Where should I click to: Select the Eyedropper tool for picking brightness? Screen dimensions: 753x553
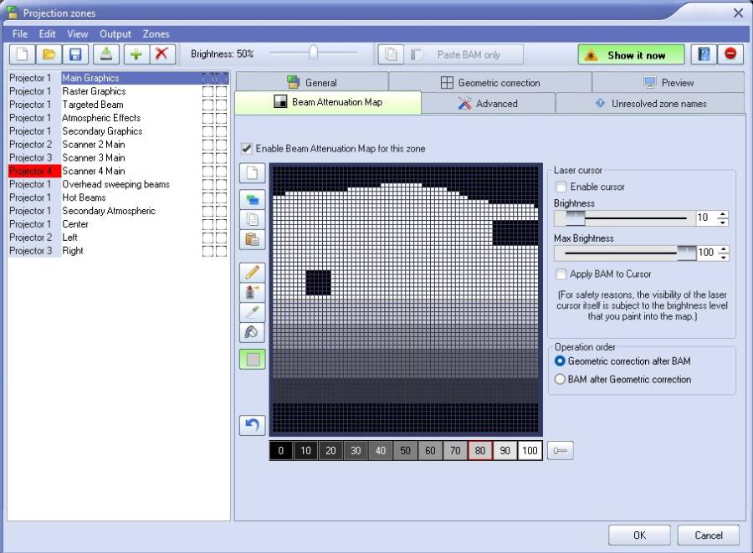251,311
